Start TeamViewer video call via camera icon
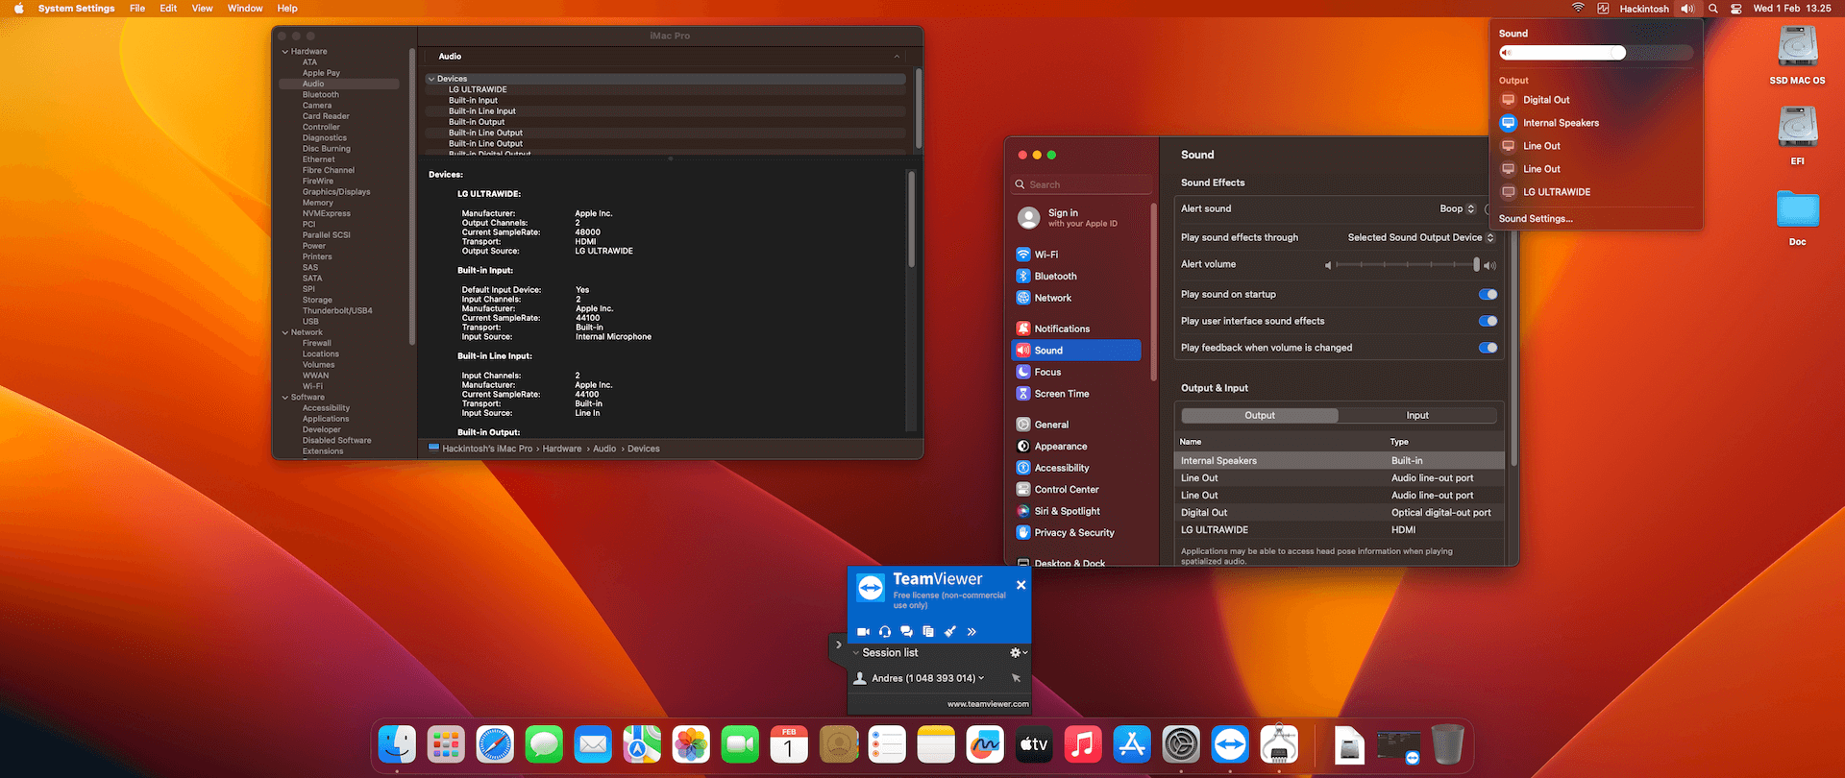This screenshot has height=778, width=1845. click(863, 631)
